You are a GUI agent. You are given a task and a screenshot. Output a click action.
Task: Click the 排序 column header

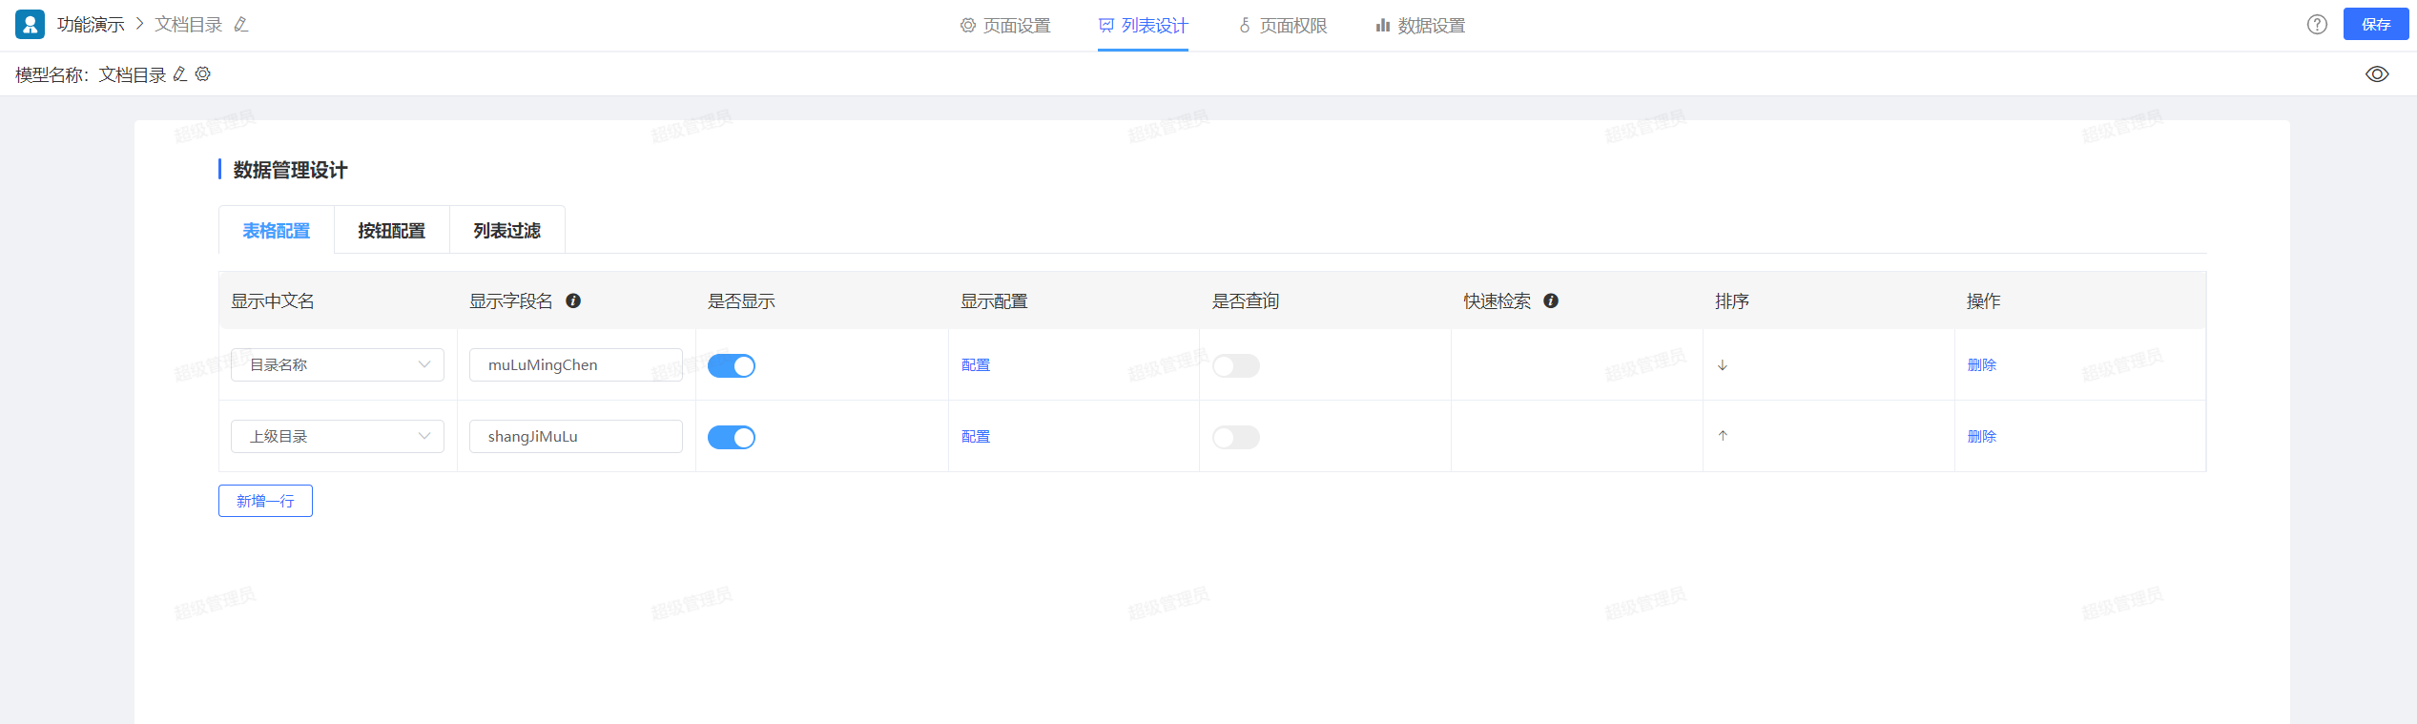pos(1732,301)
